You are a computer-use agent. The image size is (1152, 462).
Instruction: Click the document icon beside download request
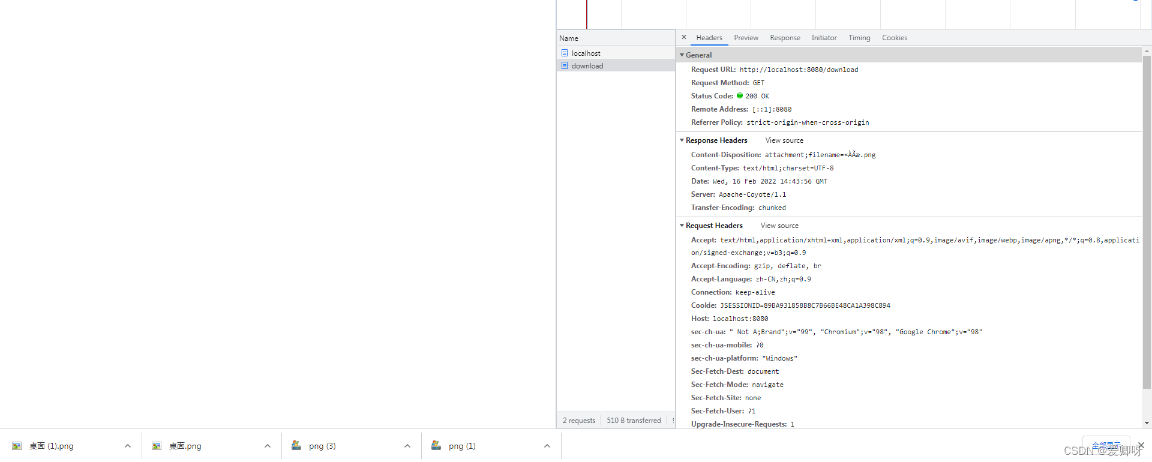565,65
